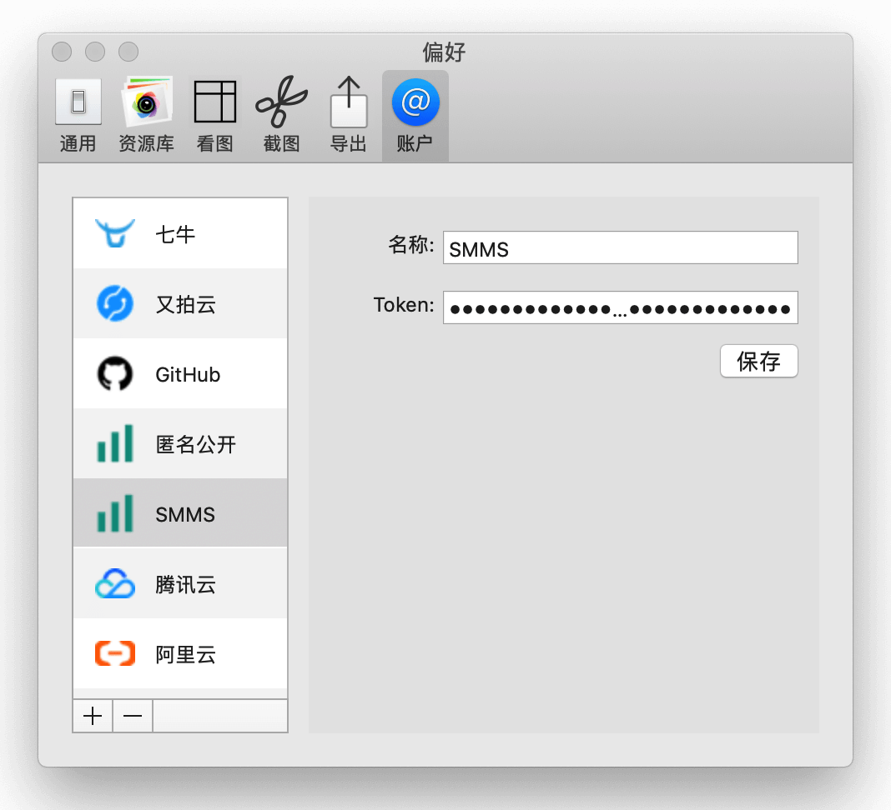Switch to the 导出 export tab

[349, 117]
